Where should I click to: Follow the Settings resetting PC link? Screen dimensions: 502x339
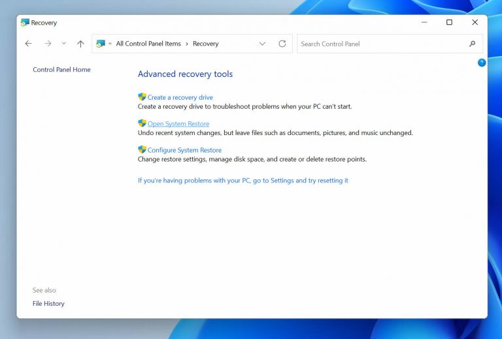[x=243, y=181]
